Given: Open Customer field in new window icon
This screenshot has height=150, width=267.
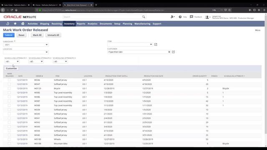Looking at the screenshot, I should pos(174,52).
